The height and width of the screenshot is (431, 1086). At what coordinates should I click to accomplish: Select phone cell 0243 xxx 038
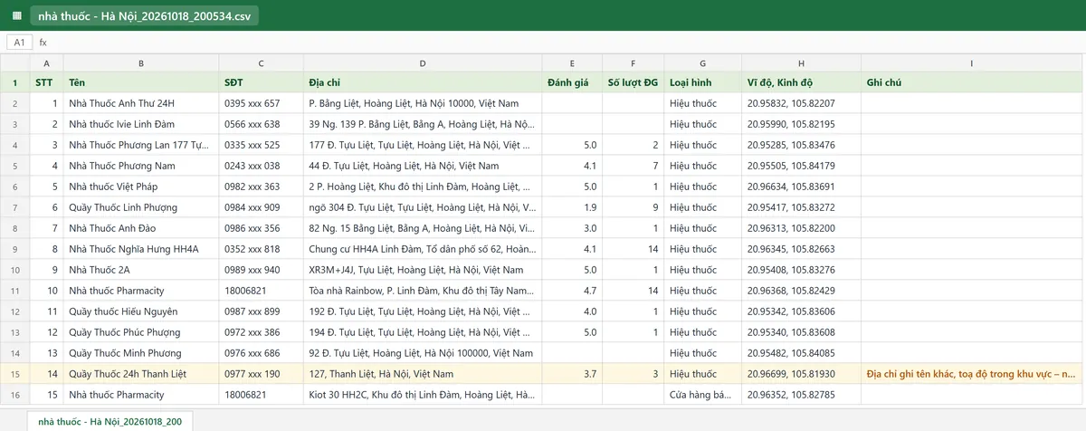[x=261, y=166]
